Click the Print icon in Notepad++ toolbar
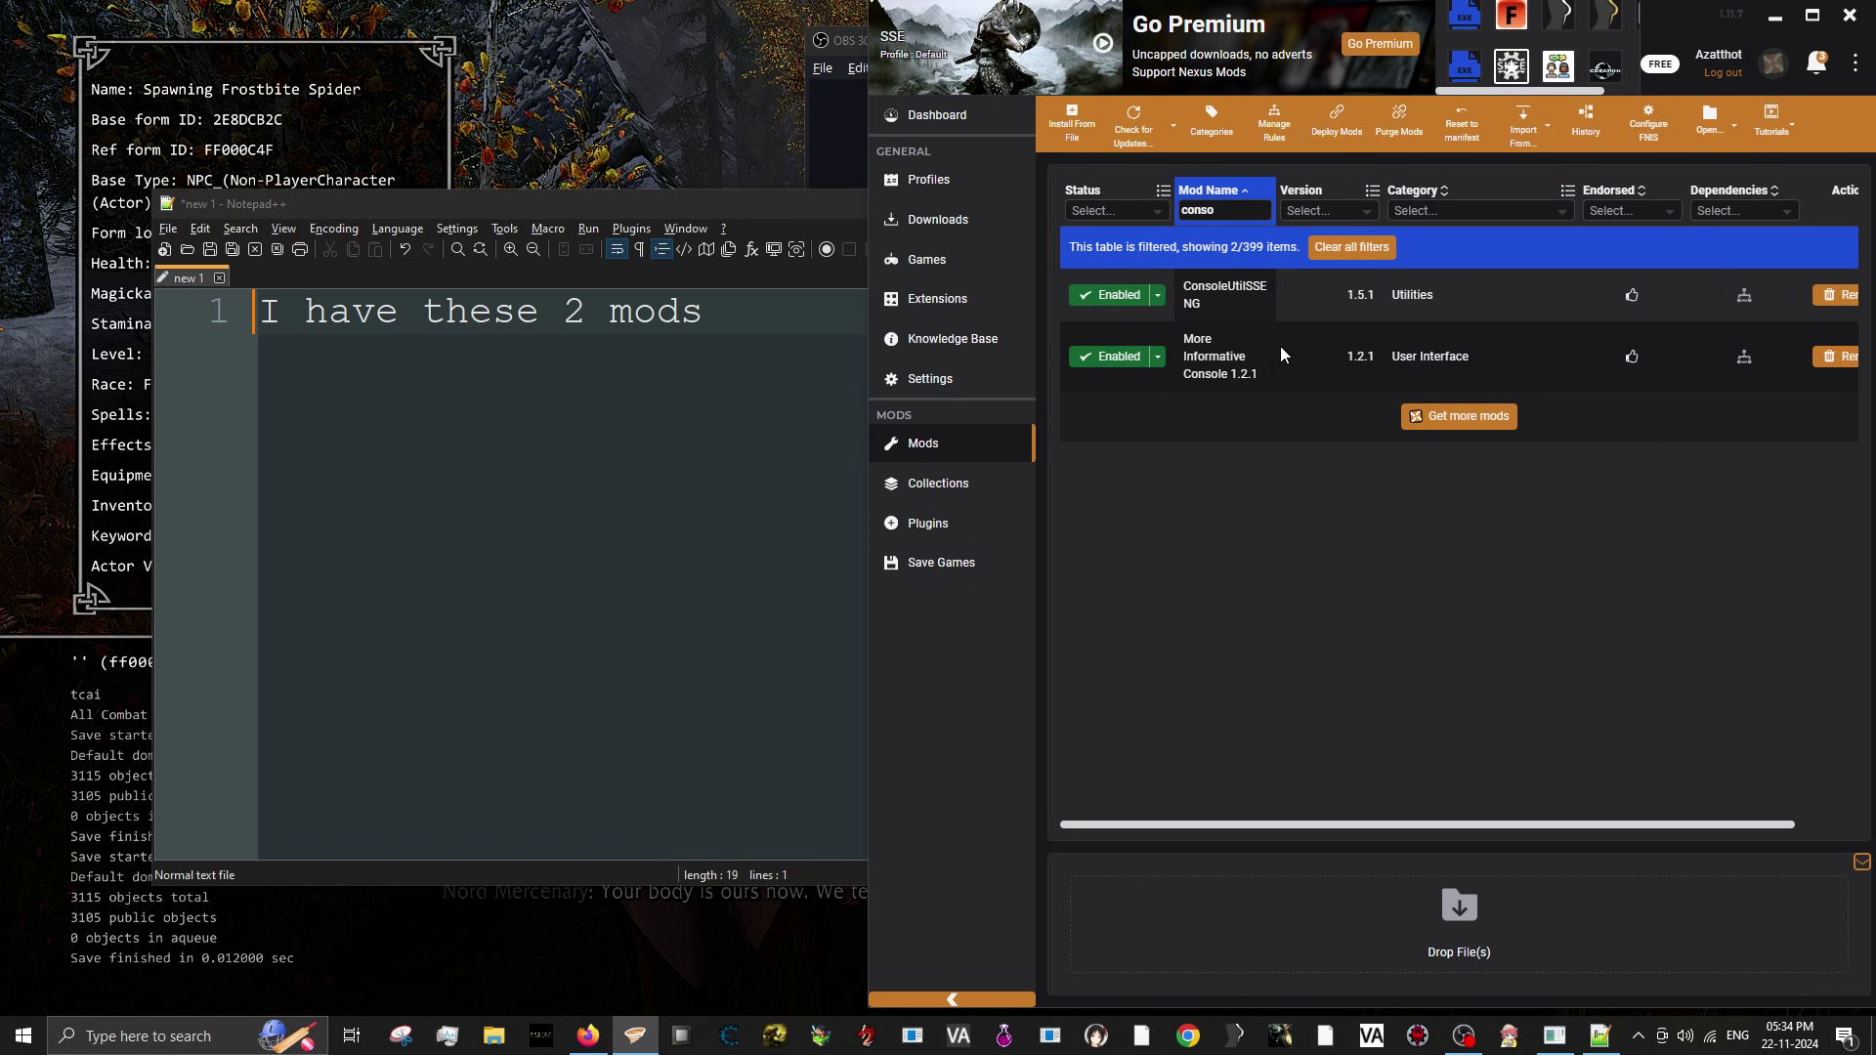This screenshot has width=1876, height=1055. (x=300, y=250)
